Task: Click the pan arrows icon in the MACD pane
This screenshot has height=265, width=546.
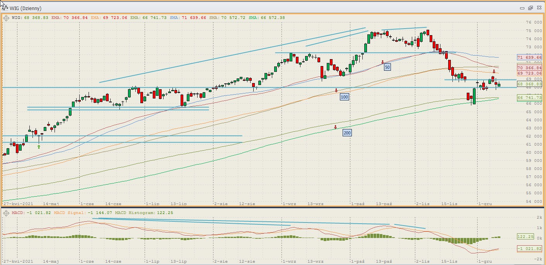Action: click(x=6, y=213)
